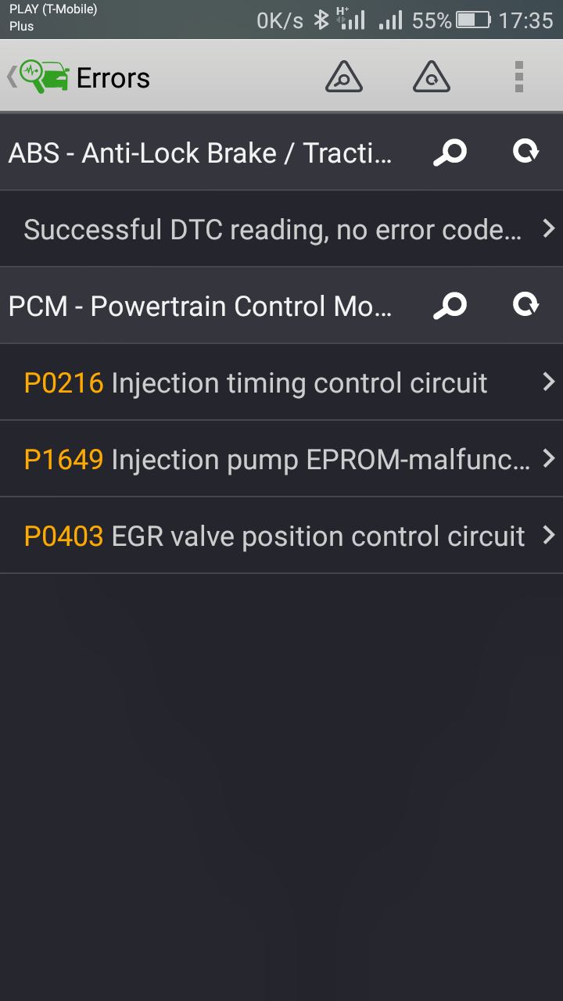Expand the P0403 error details chevron
This screenshot has width=563, height=1001.
(x=548, y=536)
